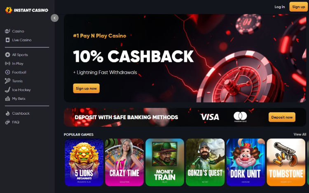The height and width of the screenshot is (193, 309).
Task: Collapse the sidebar with chevron arrow
Action: [x=54, y=18]
